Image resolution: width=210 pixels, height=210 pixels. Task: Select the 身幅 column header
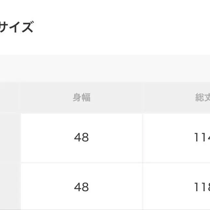(81, 97)
